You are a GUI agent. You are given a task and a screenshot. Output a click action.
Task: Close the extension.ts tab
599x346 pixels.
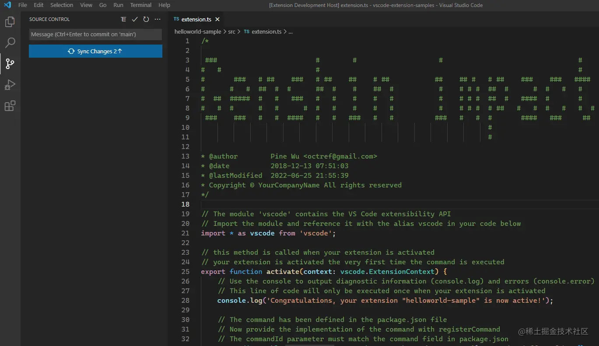point(217,19)
